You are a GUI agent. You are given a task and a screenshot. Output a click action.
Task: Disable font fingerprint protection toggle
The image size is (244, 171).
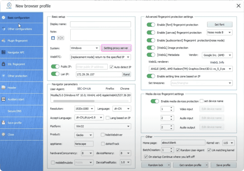151,25
